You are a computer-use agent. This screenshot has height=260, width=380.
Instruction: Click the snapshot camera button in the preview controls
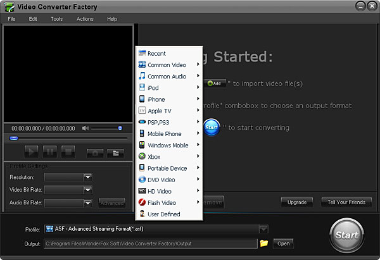(95, 153)
